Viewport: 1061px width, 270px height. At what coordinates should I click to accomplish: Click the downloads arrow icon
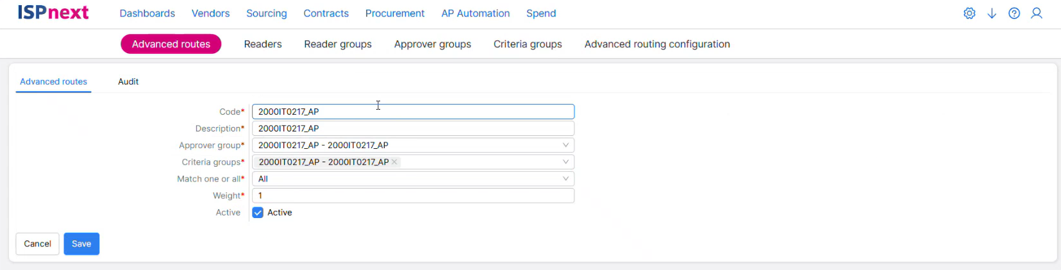pos(992,13)
